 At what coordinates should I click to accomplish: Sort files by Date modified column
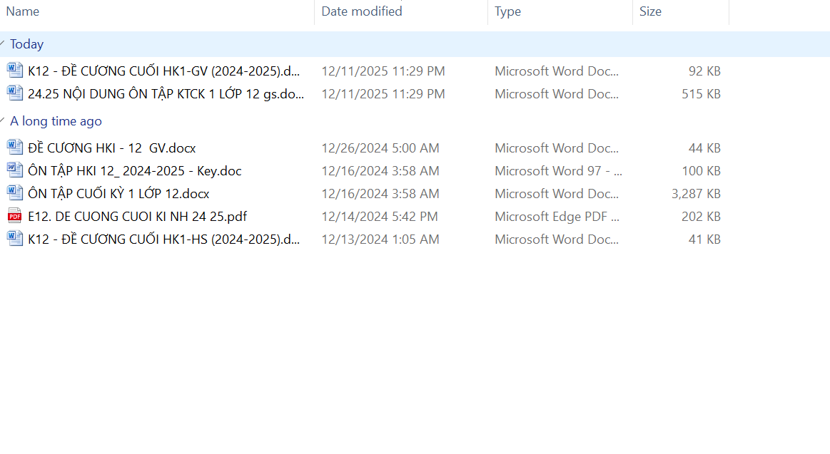pyautogui.click(x=361, y=11)
